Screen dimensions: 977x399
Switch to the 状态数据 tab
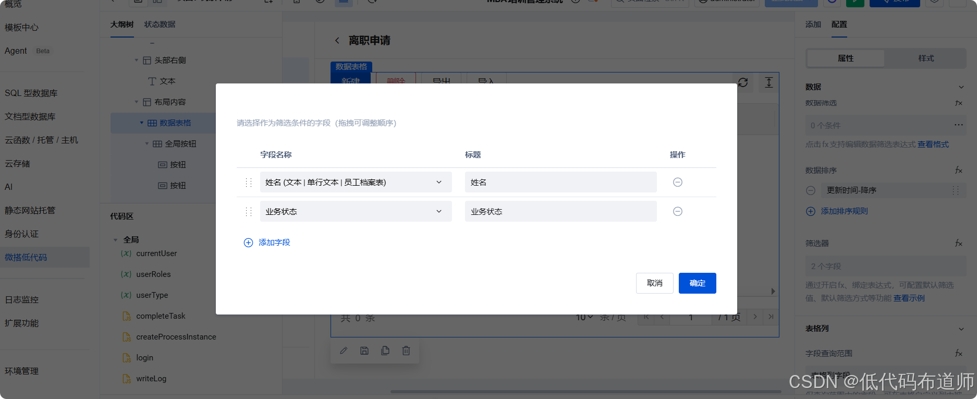coord(160,25)
